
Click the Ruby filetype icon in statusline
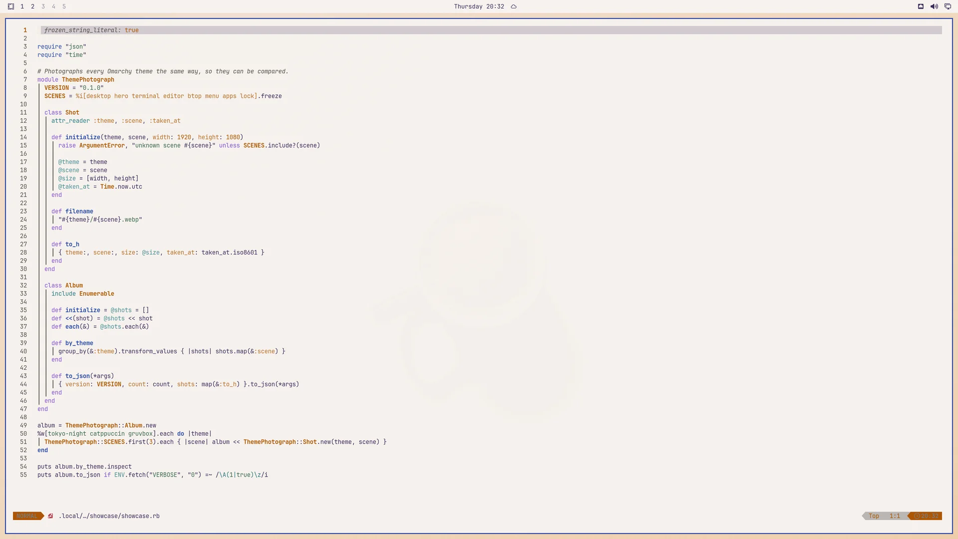click(x=50, y=516)
